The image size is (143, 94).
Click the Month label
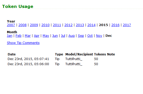click(x=12, y=32)
